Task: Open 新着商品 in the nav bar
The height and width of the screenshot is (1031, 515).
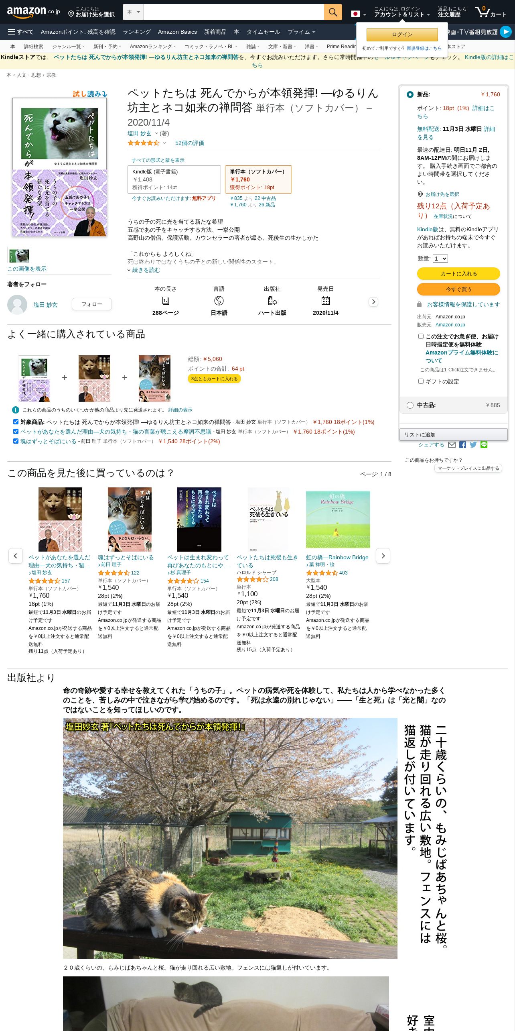Action: tap(215, 32)
